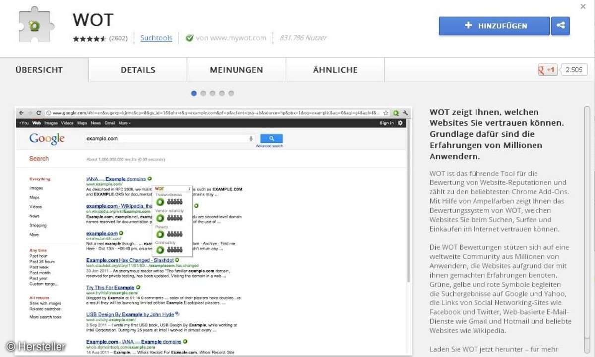Click the reload icon in the previewed browser

tap(39, 112)
